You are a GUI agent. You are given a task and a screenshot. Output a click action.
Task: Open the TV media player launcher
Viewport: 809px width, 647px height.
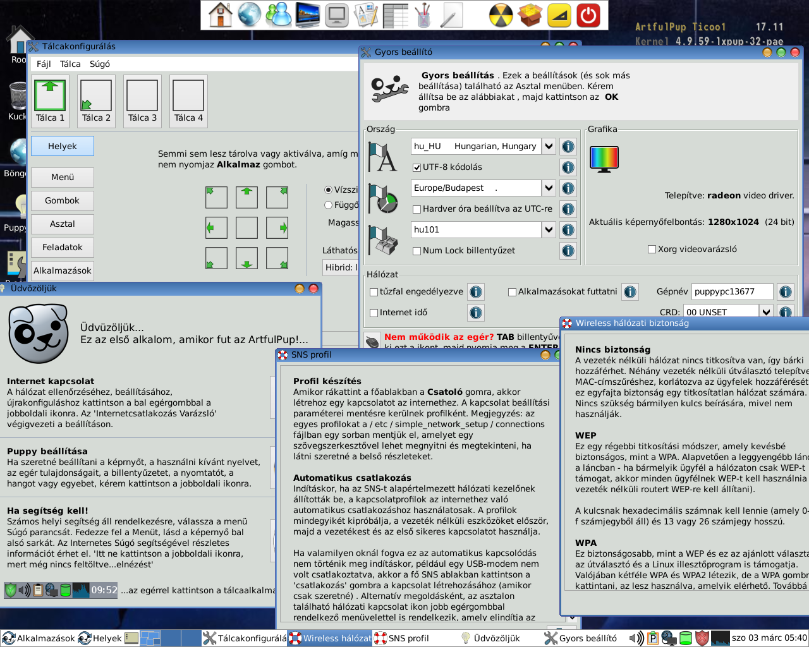[308, 15]
